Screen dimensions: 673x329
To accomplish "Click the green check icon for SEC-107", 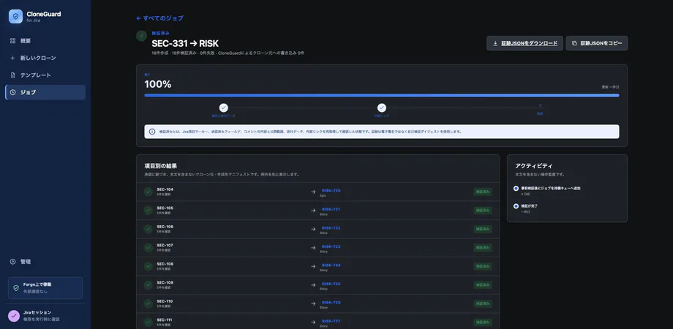I will [148, 248].
